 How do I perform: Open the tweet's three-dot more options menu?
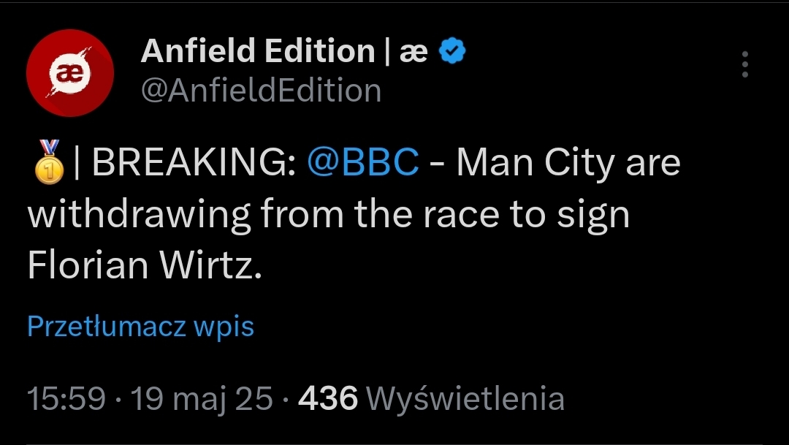[x=745, y=65]
